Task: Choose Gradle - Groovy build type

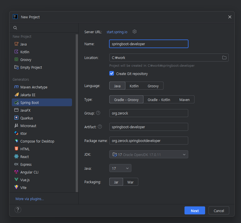Action: point(126,100)
